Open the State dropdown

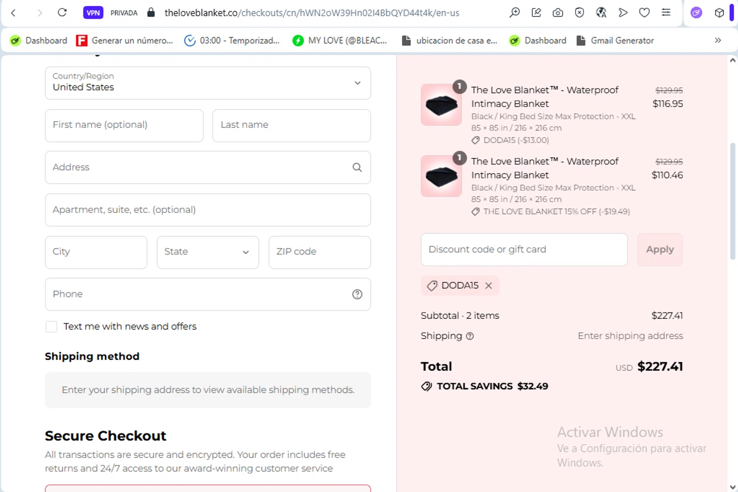coord(208,252)
